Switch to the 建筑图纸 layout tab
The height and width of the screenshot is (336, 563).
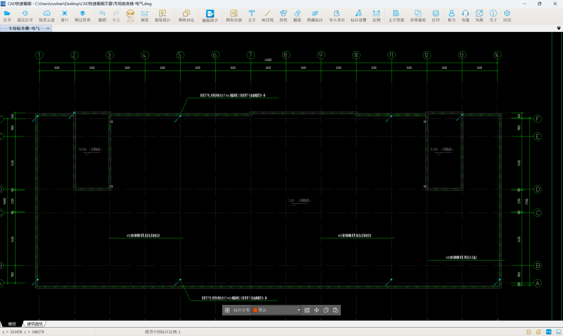tap(35, 324)
